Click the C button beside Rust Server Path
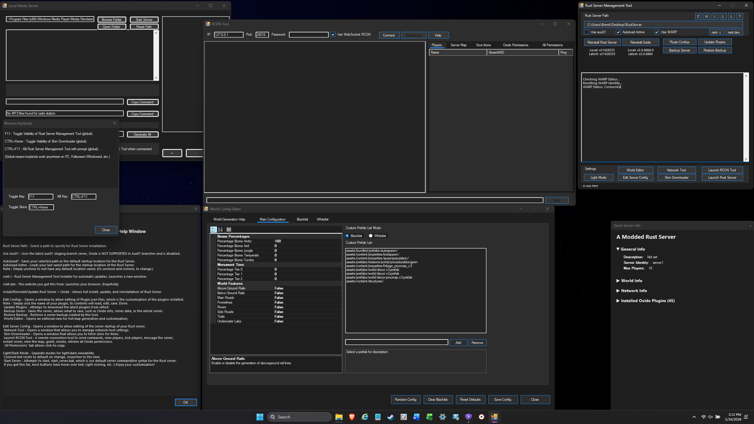Viewport: 754px width, 424px height. coord(698,16)
